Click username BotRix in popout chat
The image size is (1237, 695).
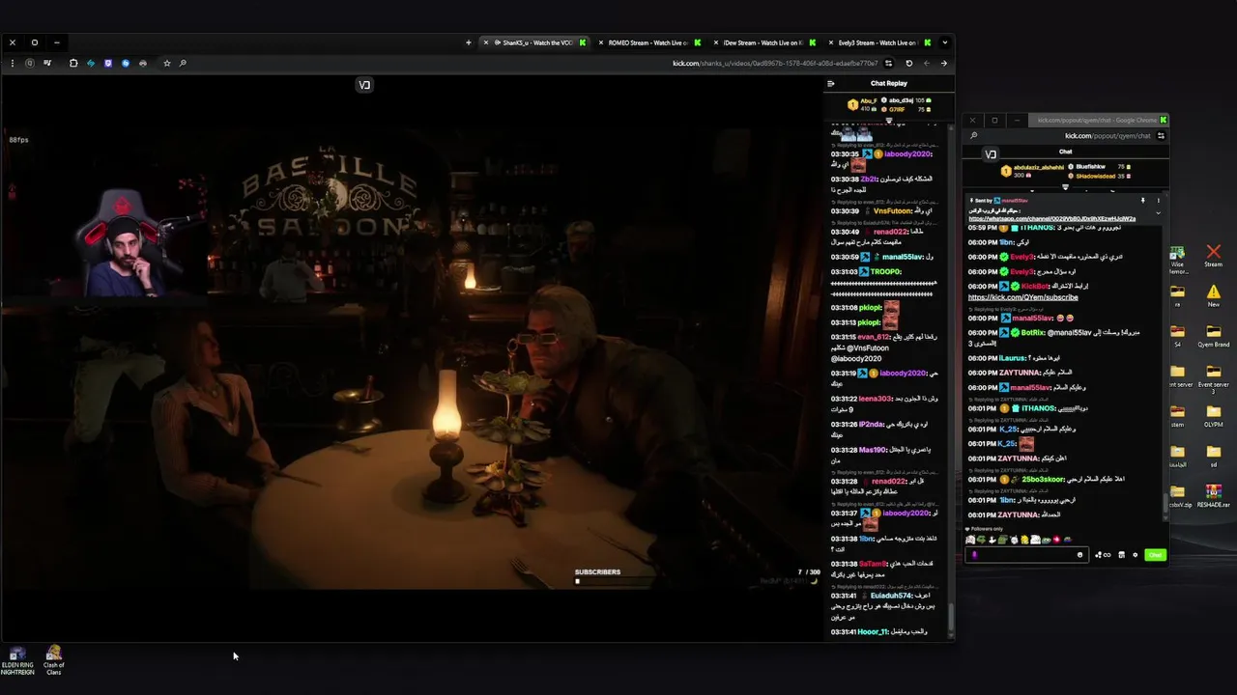pyautogui.click(x=1032, y=333)
